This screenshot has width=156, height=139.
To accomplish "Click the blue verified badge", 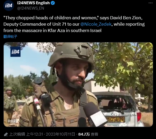I will 53,3.
